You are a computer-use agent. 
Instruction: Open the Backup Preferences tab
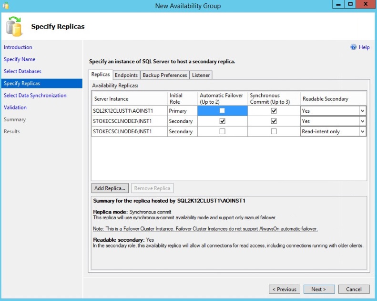point(164,75)
